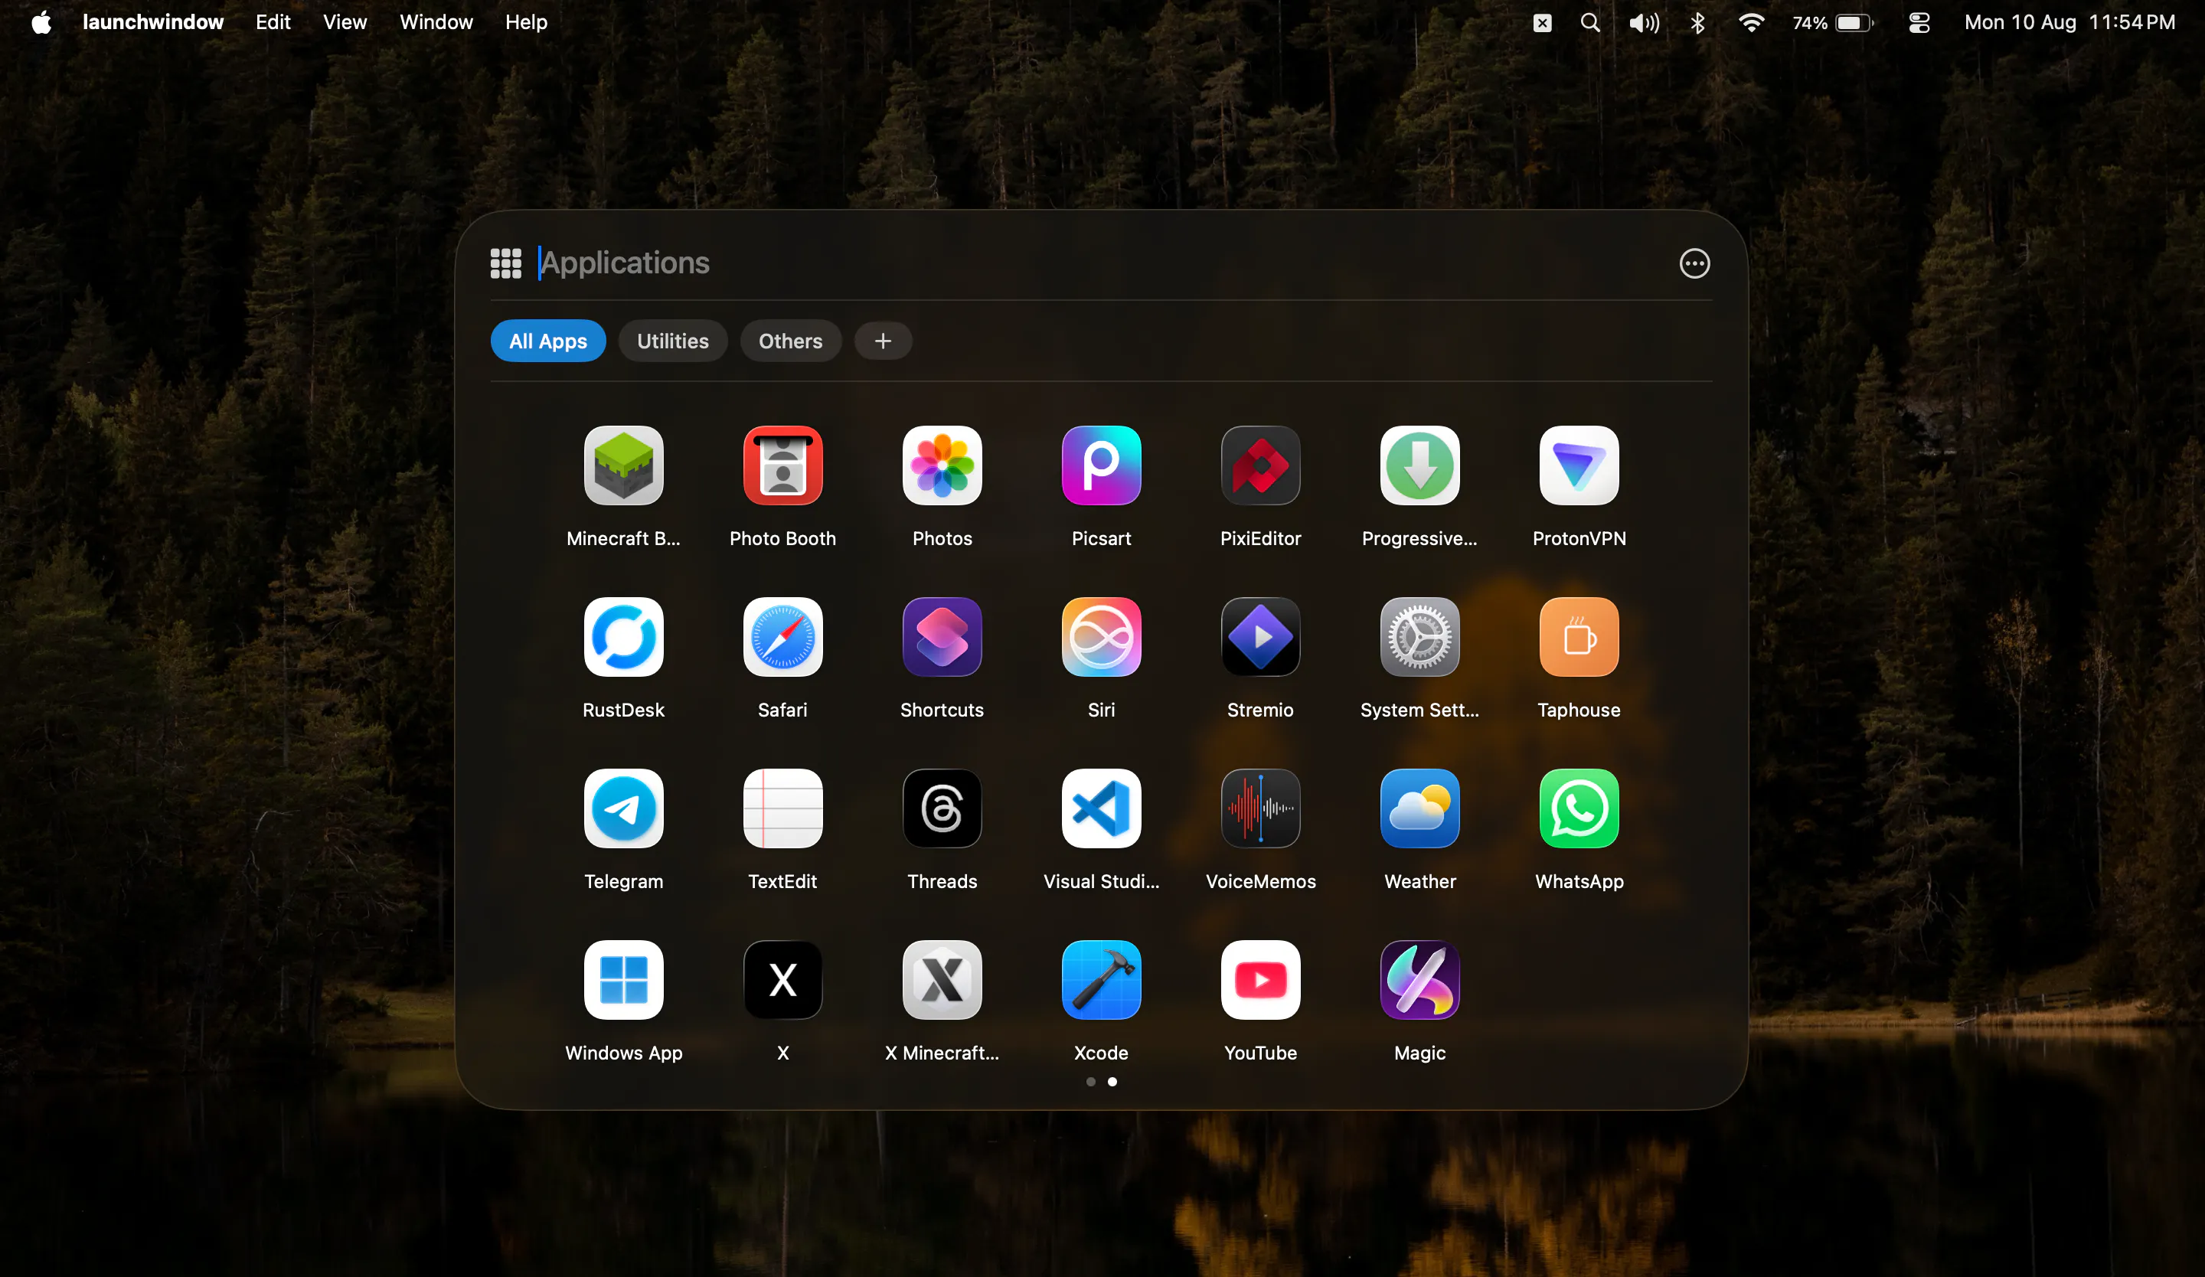Screen dimensions: 2205x1277
Task: Open the sound volume menu
Action: pyautogui.click(x=1643, y=23)
